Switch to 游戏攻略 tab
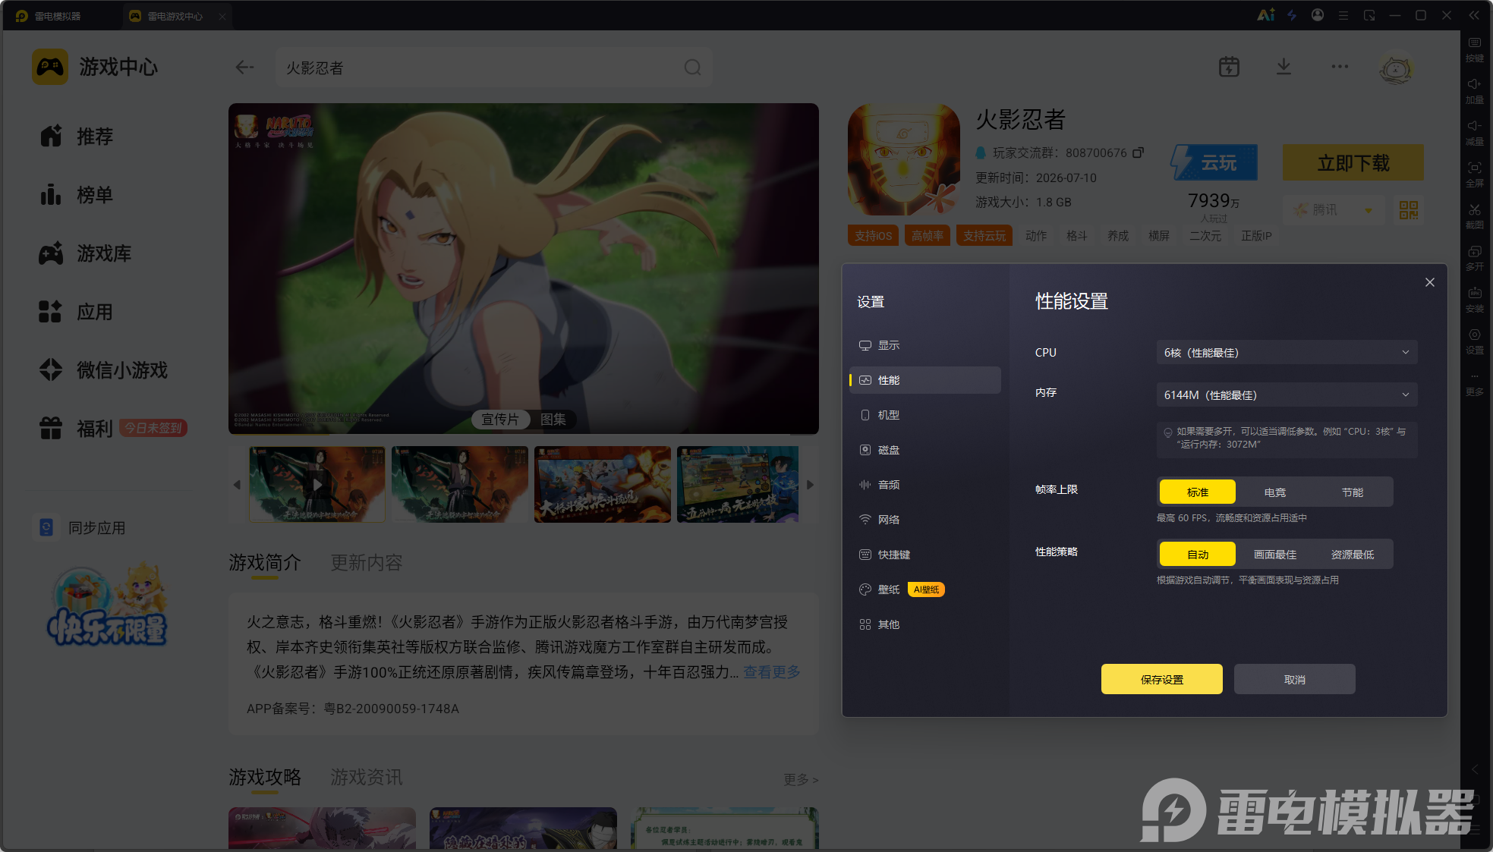This screenshot has width=1493, height=852. (x=265, y=778)
